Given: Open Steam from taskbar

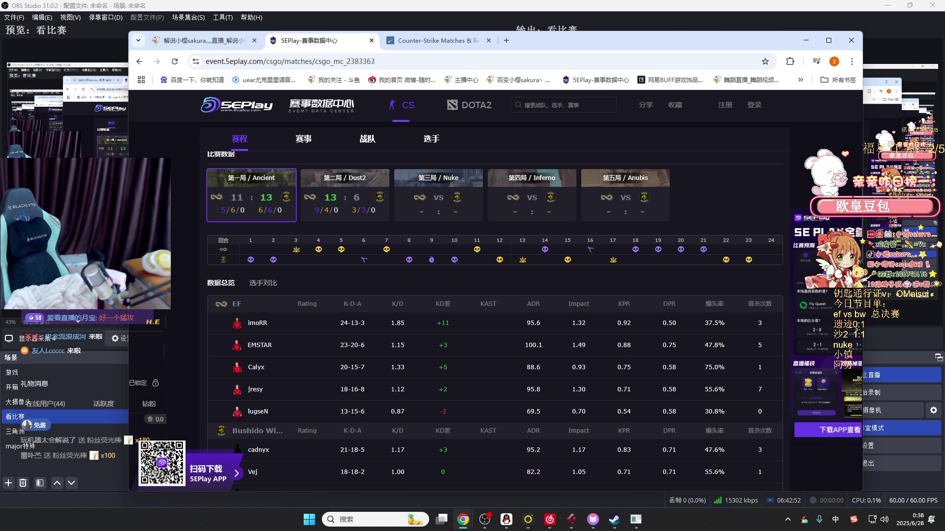Looking at the screenshot, I should [614, 519].
